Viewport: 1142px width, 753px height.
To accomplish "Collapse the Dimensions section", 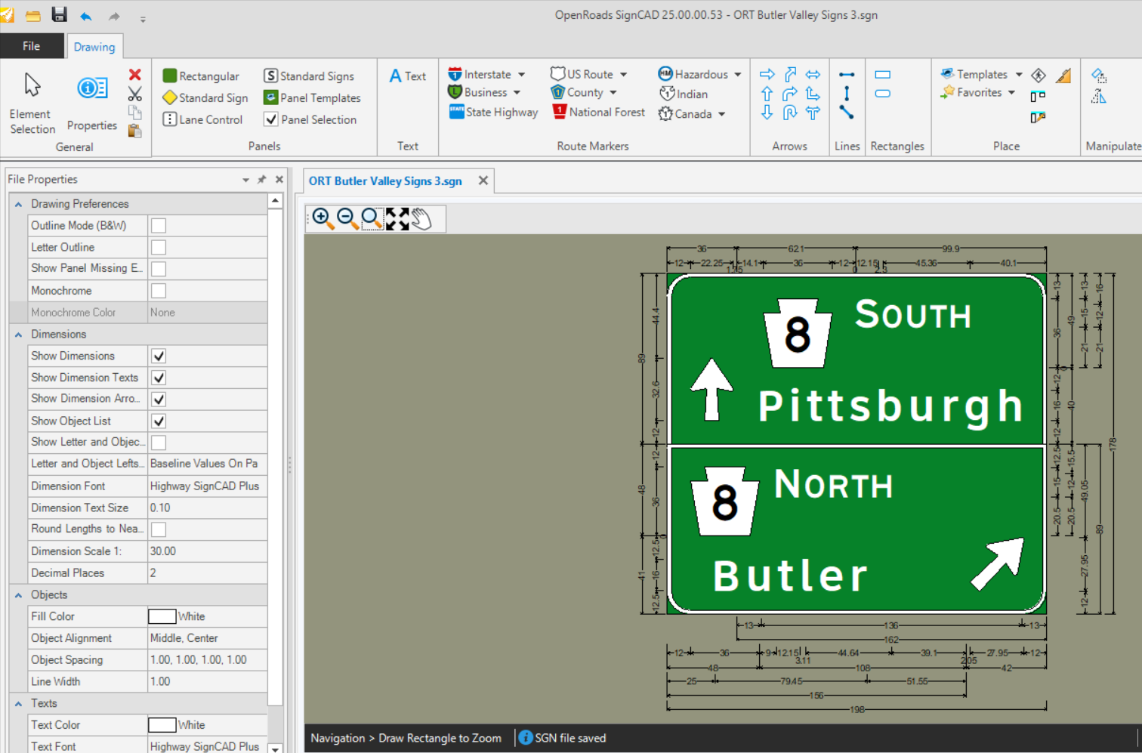I will click(x=19, y=335).
